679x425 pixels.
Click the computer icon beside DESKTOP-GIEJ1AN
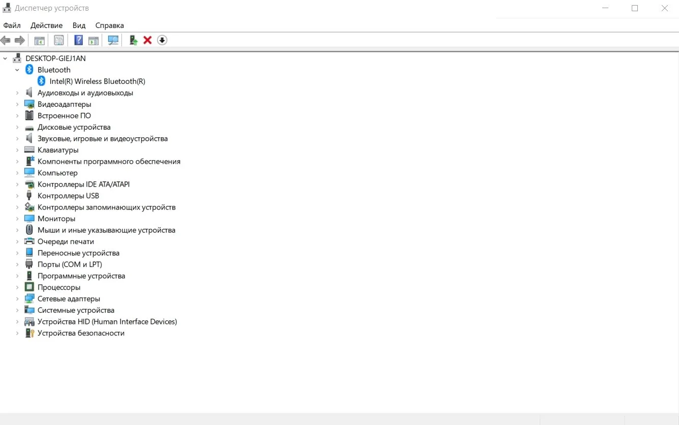[x=17, y=58]
